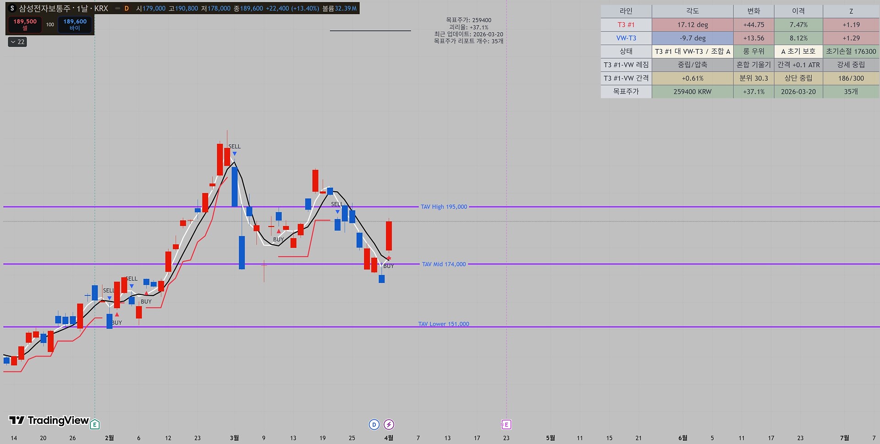Click the 롱 우위 cell
880x444 pixels.
point(754,51)
